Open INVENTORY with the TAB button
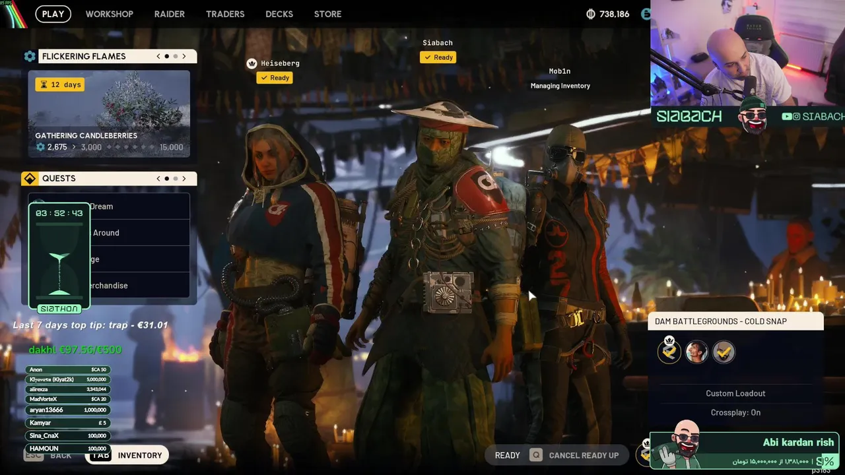This screenshot has width=845, height=475. pyautogui.click(x=127, y=455)
